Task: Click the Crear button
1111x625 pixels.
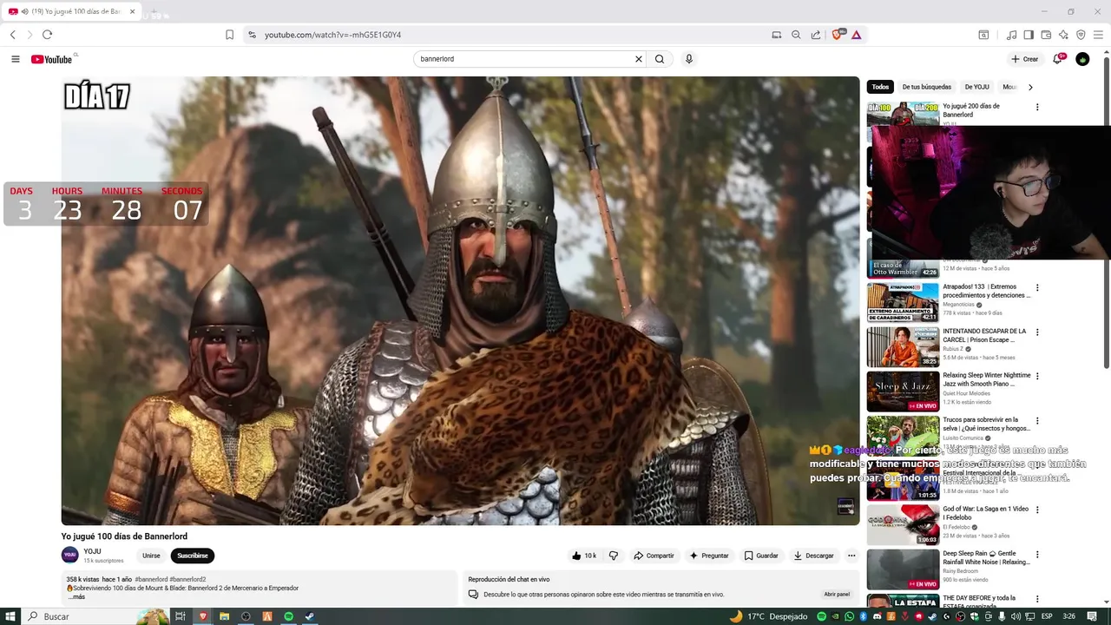Action: 1024,59
